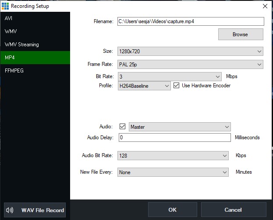Click the Minutes unit label
This screenshot has height=220, width=273.
coord(244,172)
